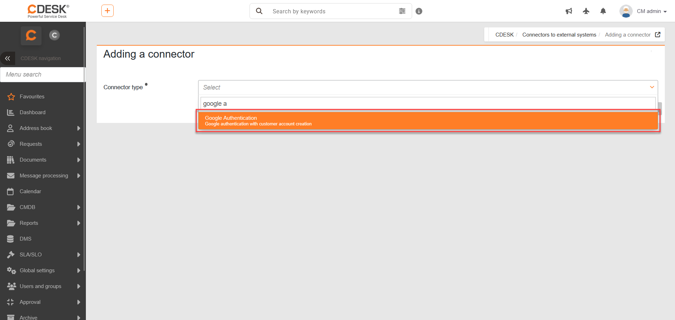Expand the CMDB submenu arrow
The image size is (675, 320).
(79, 207)
